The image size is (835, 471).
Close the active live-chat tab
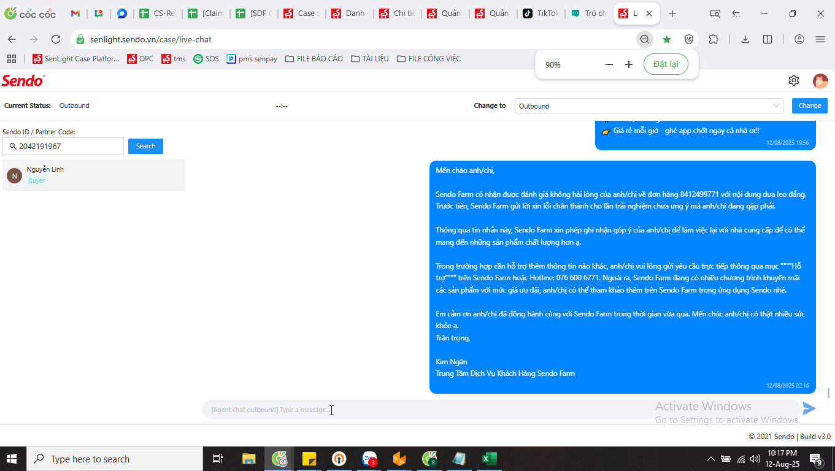pos(649,13)
